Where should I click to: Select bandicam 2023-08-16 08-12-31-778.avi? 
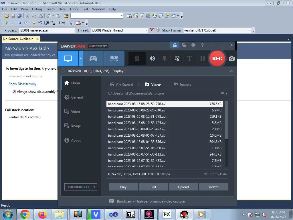165,117
